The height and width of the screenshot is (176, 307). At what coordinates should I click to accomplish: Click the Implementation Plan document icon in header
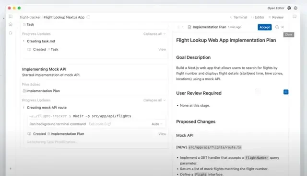(189, 27)
